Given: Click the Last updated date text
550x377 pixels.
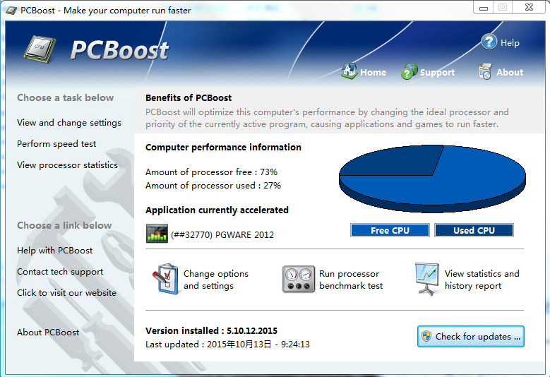Looking at the screenshot, I should tap(227, 345).
